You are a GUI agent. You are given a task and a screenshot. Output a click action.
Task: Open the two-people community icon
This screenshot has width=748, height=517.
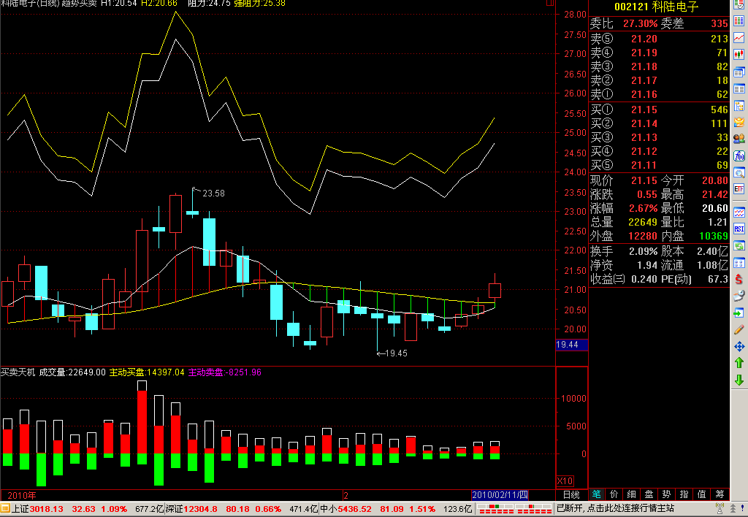coord(739,139)
